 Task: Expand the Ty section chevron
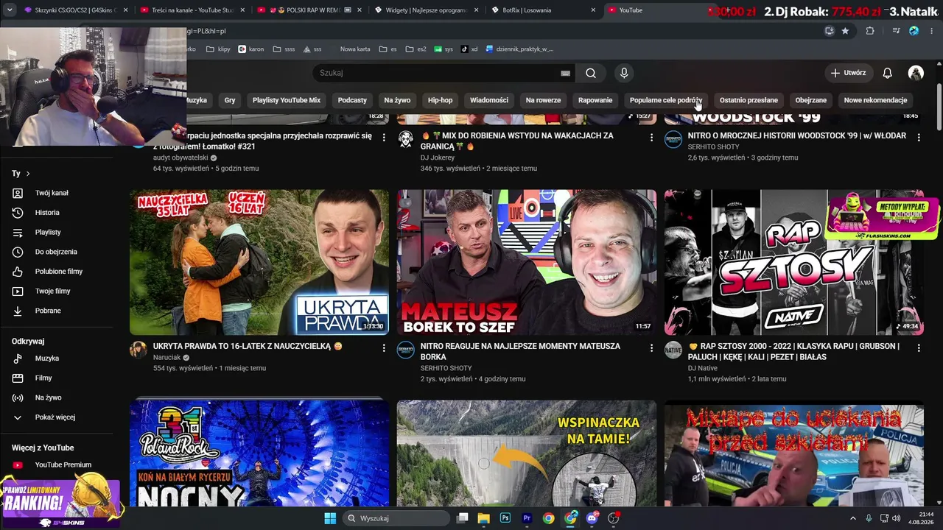click(28, 174)
